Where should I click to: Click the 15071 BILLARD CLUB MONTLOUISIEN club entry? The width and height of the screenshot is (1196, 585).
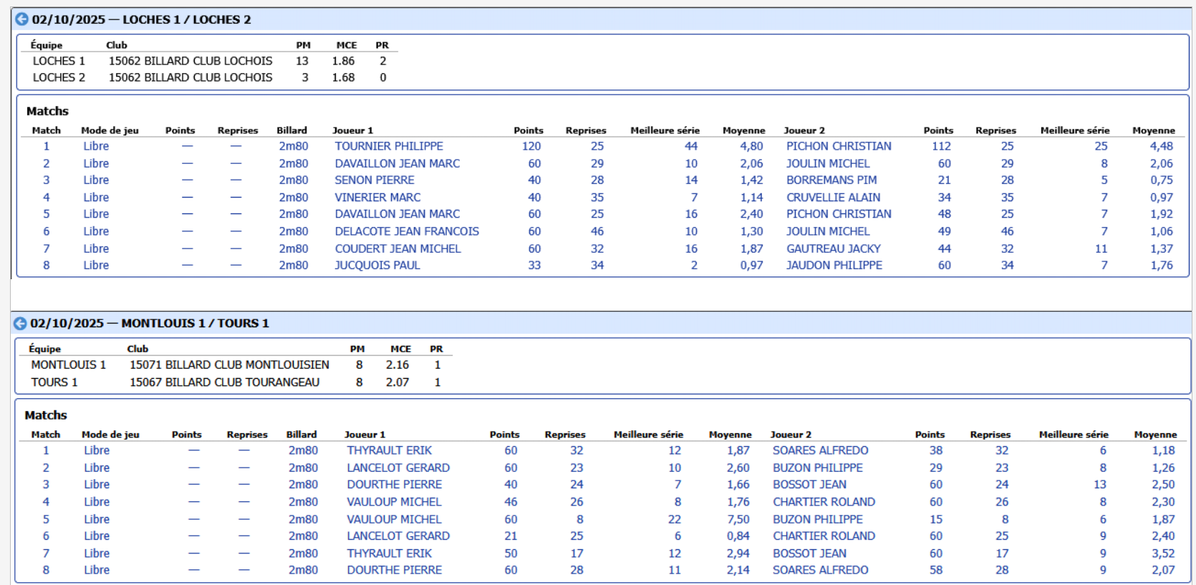tap(228, 365)
